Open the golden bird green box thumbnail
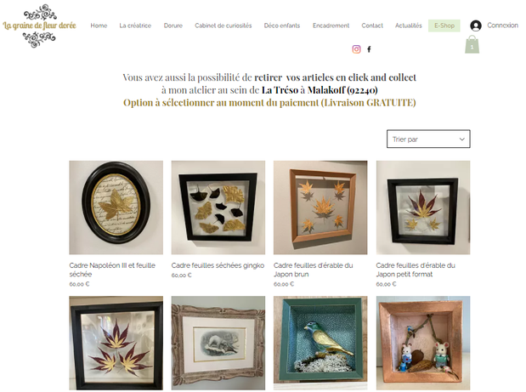Image resolution: width=526 pixels, height=392 pixels. 320,343
